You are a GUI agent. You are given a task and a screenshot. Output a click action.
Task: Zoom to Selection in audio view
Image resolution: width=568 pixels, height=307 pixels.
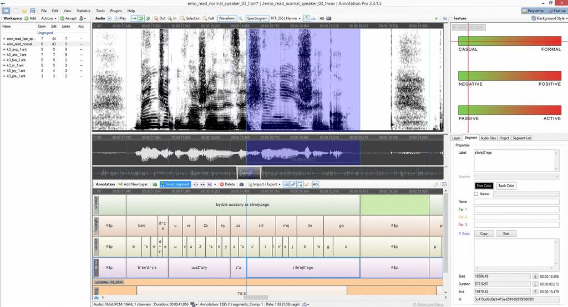click(191, 18)
